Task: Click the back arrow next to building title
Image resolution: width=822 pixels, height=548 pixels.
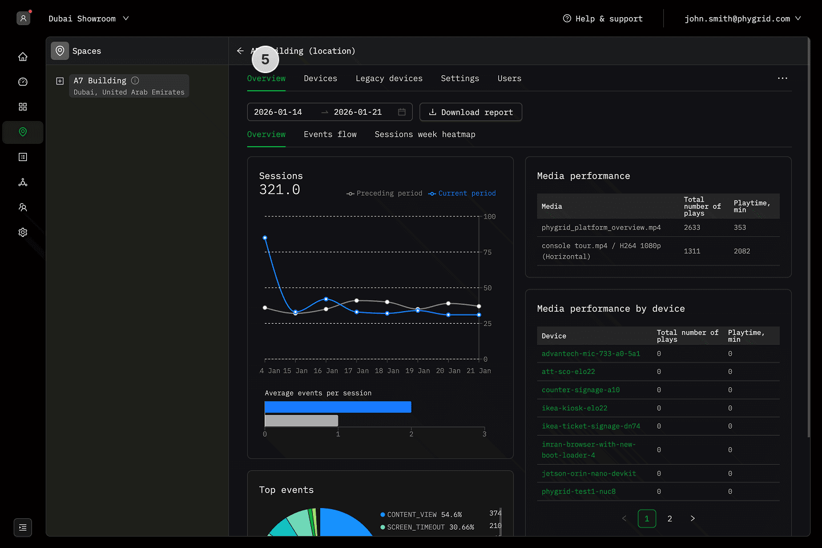Action: pos(240,51)
